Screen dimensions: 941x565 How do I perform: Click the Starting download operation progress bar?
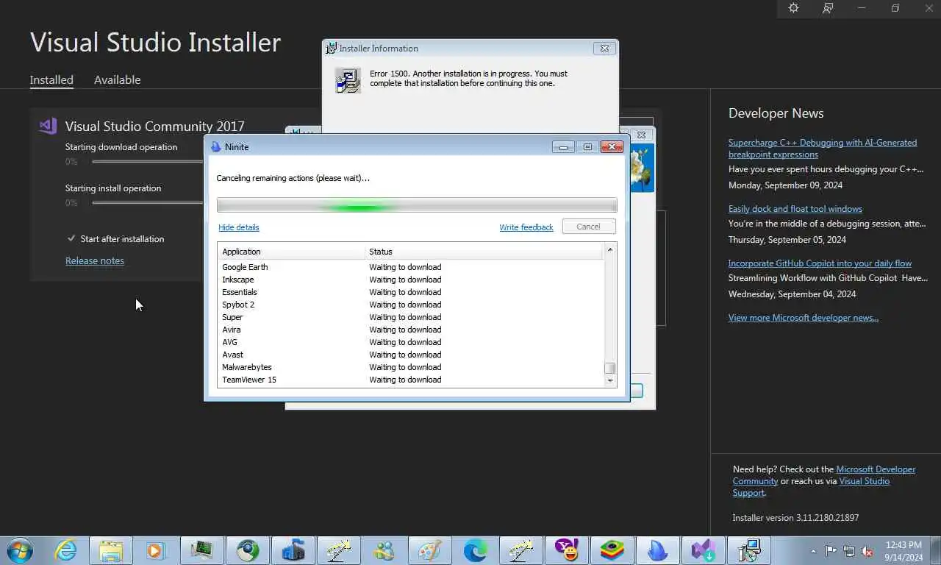click(x=147, y=161)
